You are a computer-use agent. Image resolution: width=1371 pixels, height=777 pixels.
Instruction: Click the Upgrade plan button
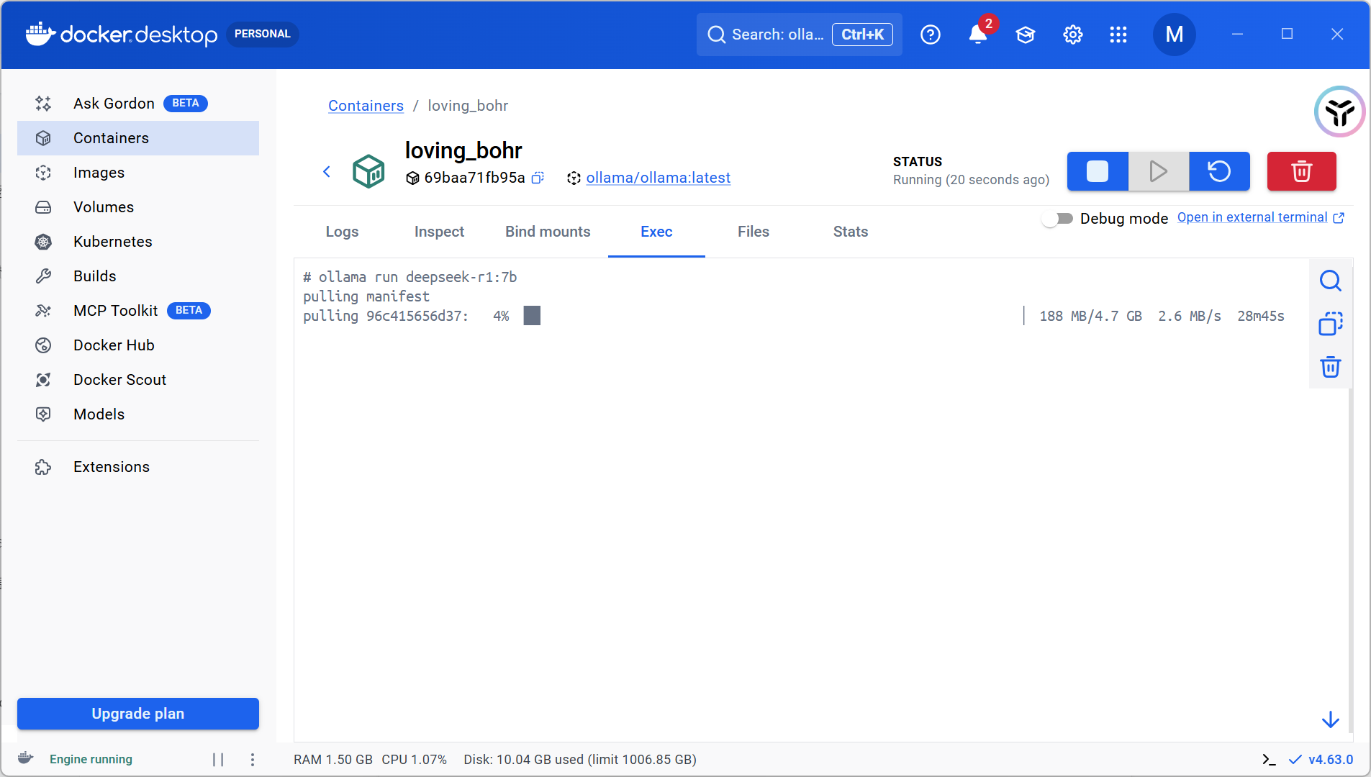[x=138, y=714]
